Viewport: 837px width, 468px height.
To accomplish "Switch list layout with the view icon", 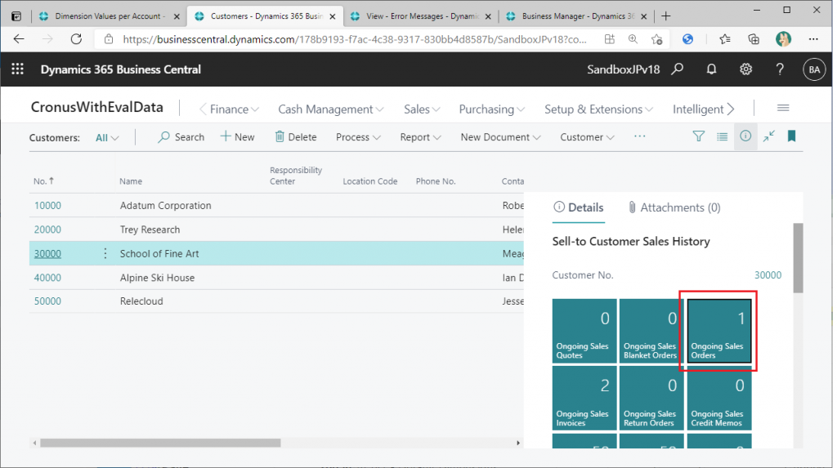I will pos(723,136).
